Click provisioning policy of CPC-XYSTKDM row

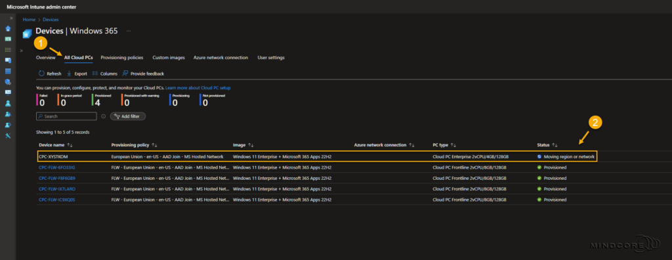point(167,157)
